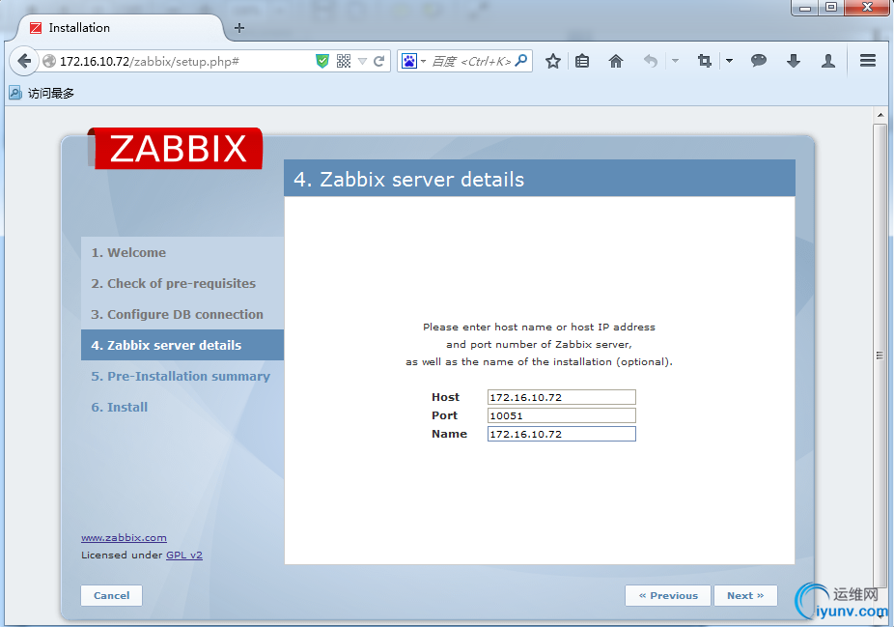Click the browser back arrow button
The image size is (894, 627).
click(24, 61)
